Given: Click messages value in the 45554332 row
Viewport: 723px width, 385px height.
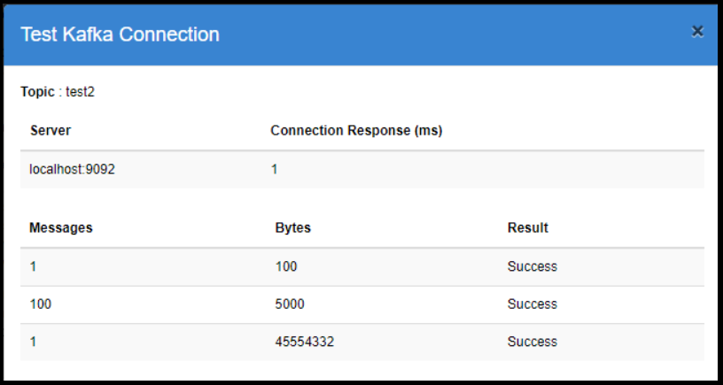Looking at the screenshot, I should 33,342.
